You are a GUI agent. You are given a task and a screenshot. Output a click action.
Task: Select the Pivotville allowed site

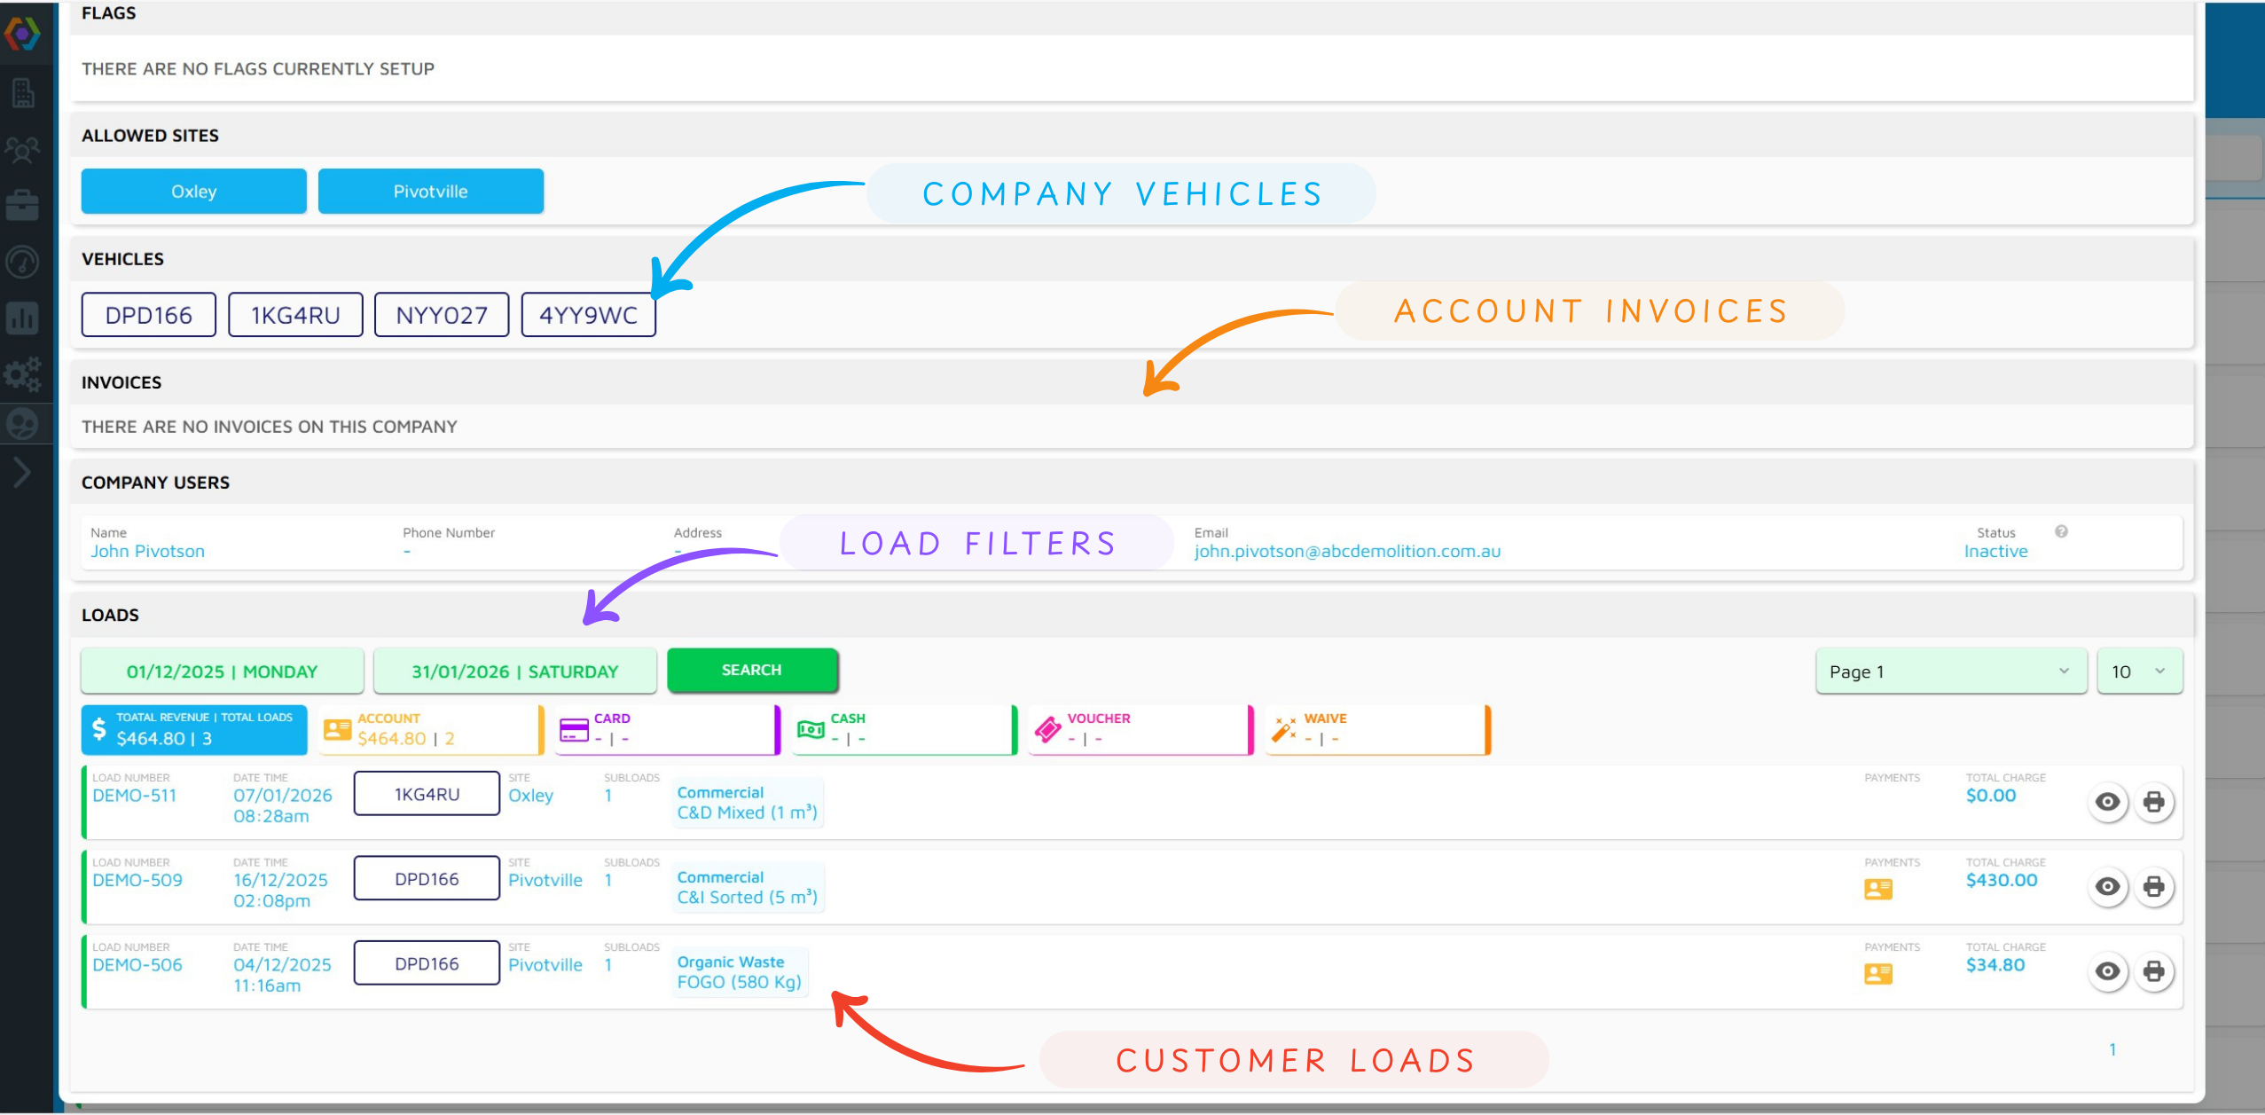pos(430,192)
